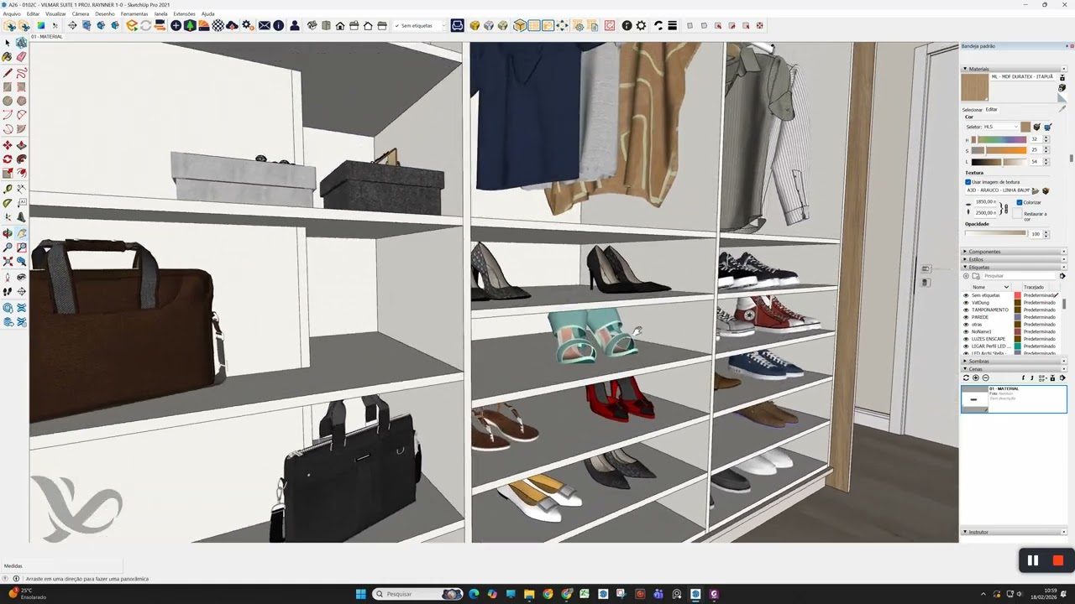Select the Paint Bucket tool
The width and height of the screenshot is (1075, 604).
pyautogui.click(x=8, y=57)
